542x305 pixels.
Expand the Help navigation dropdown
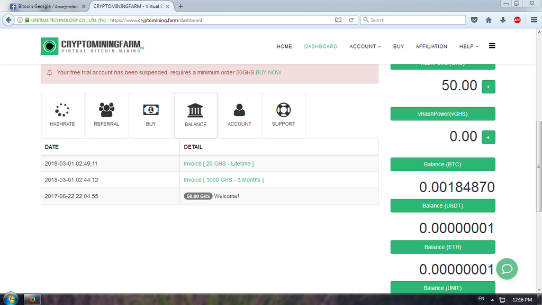(x=469, y=46)
